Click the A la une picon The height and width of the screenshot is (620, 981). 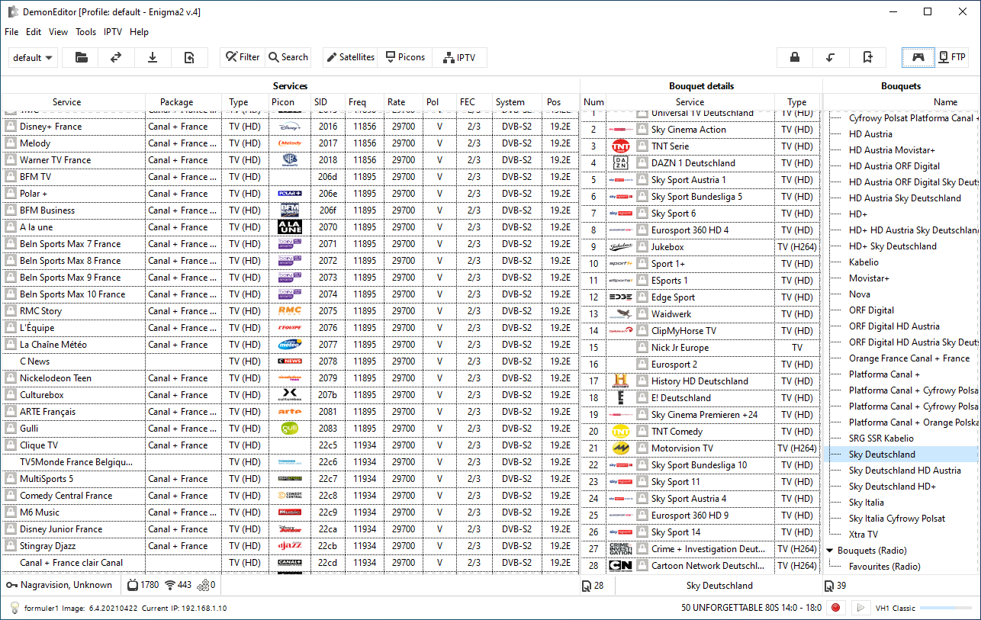click(290, 227)
